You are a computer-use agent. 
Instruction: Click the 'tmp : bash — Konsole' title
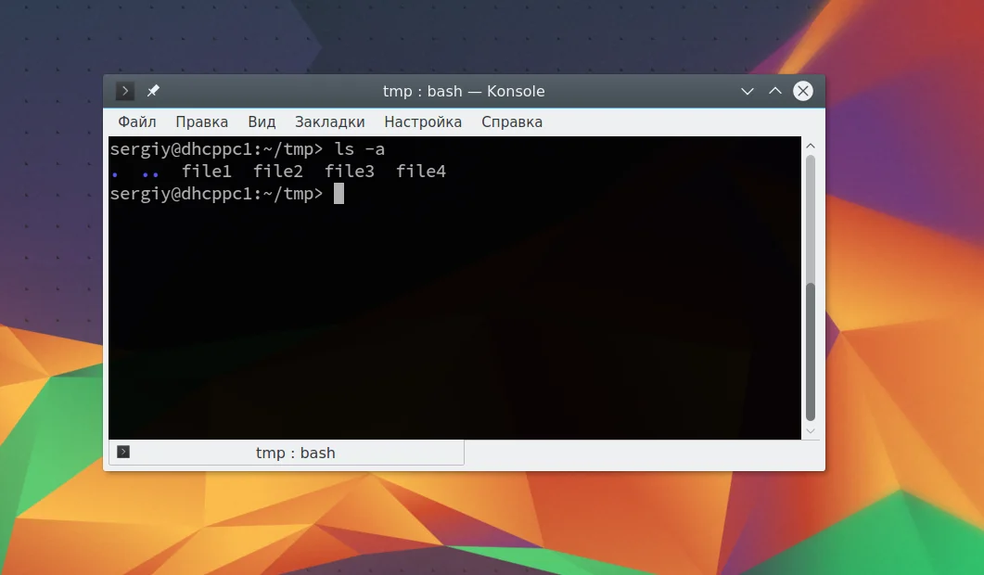point(464,91)
